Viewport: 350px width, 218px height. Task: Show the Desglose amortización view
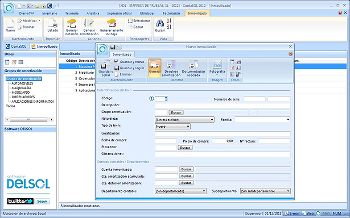[171, 68]
